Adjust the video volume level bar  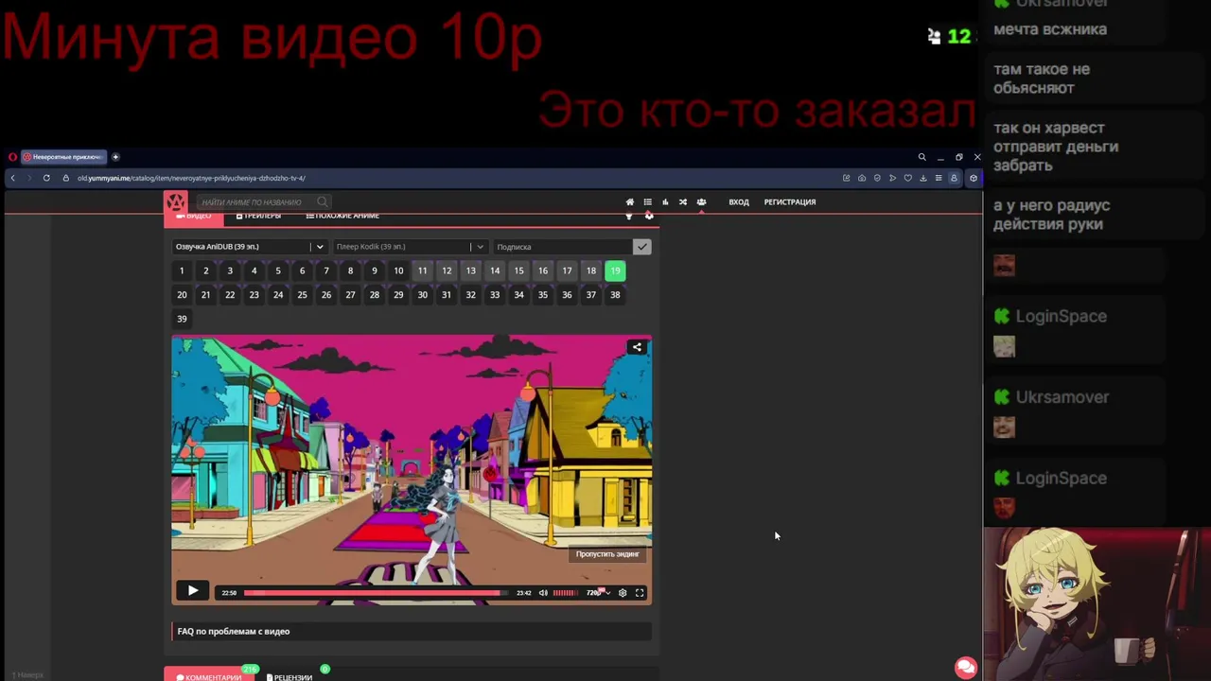click(x=565, y=593)
